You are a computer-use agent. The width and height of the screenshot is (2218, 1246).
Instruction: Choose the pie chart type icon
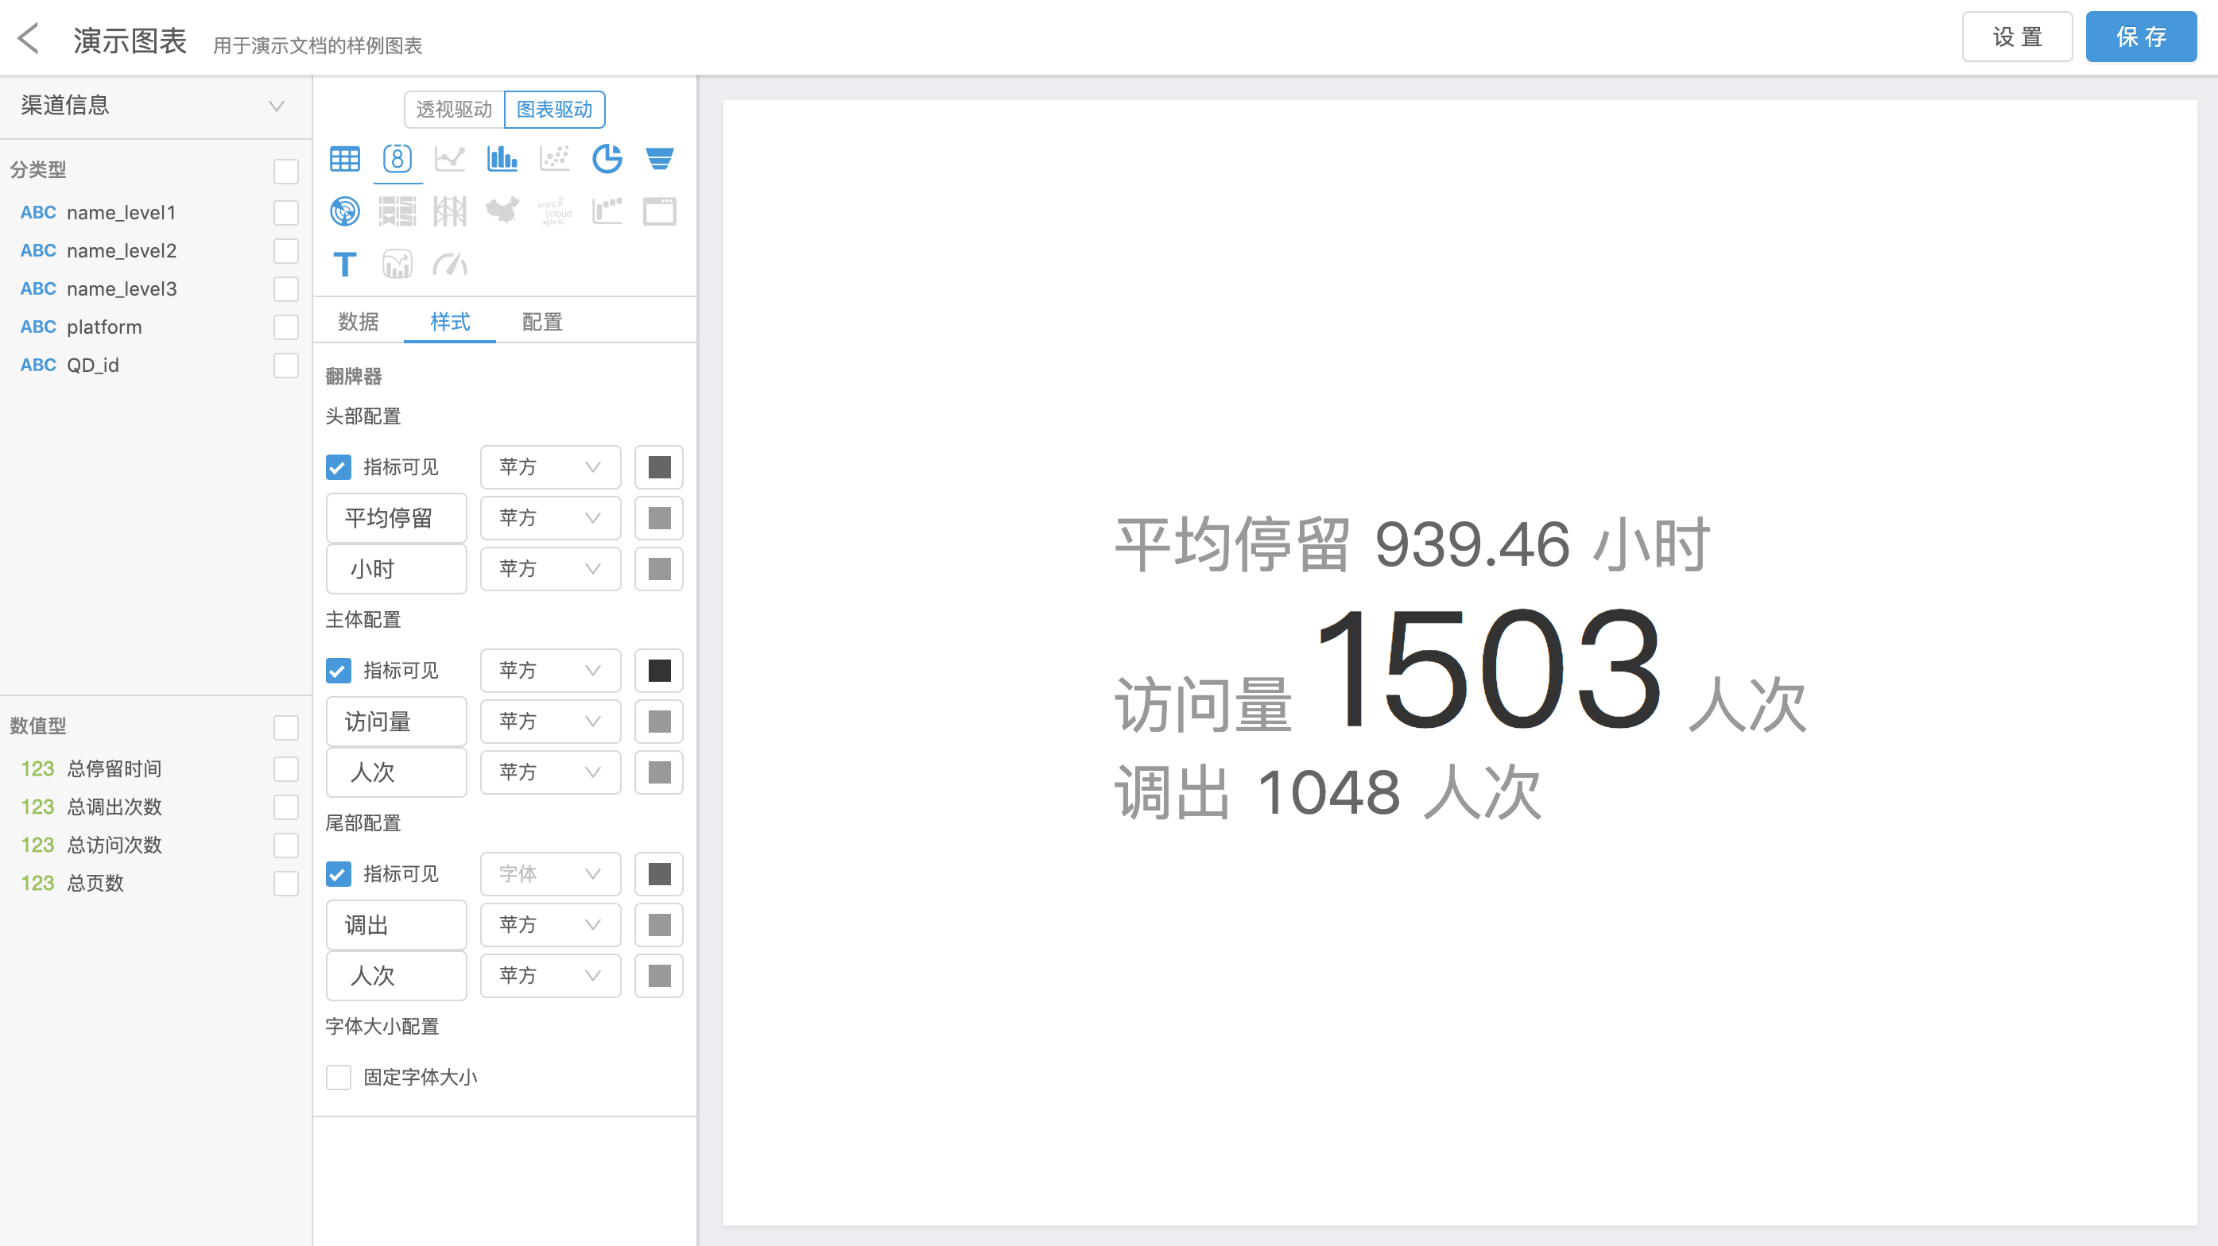607,159
